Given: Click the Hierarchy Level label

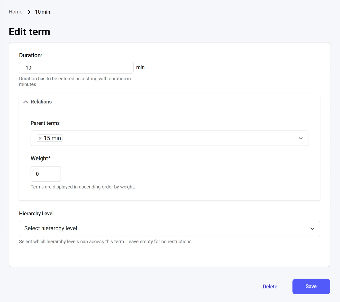Looking at the screenshot, I should point(36,214).
